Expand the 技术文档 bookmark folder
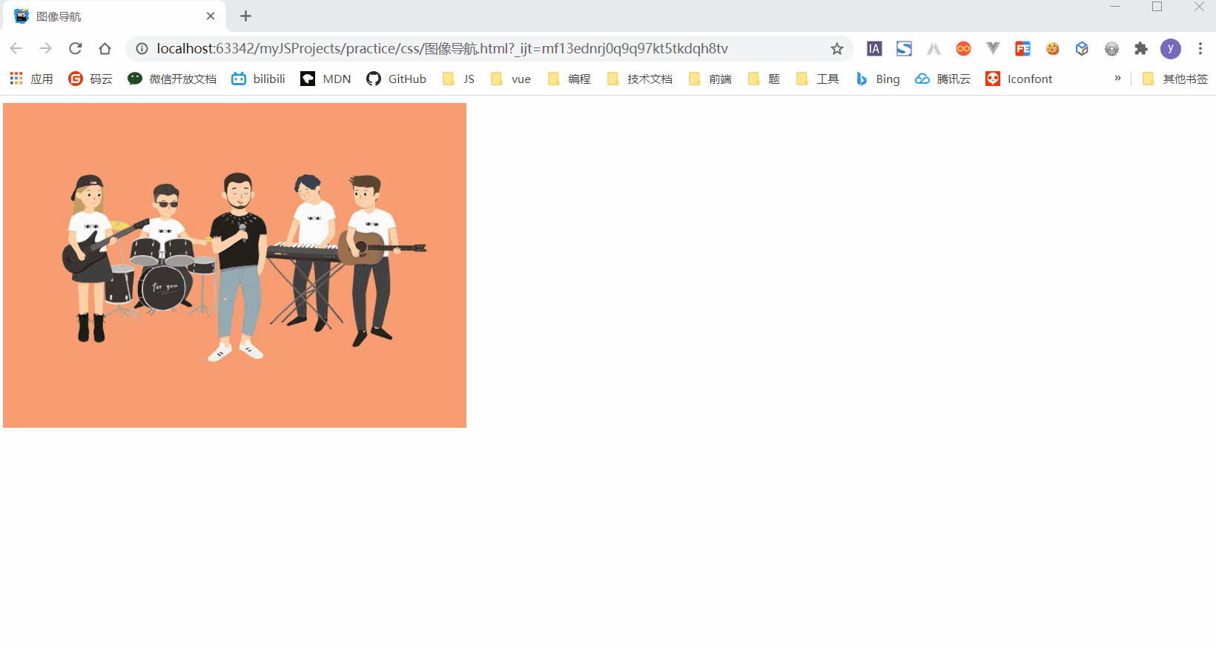Image resolution: width=1216 pixels, height=648 pixels. 639,79
